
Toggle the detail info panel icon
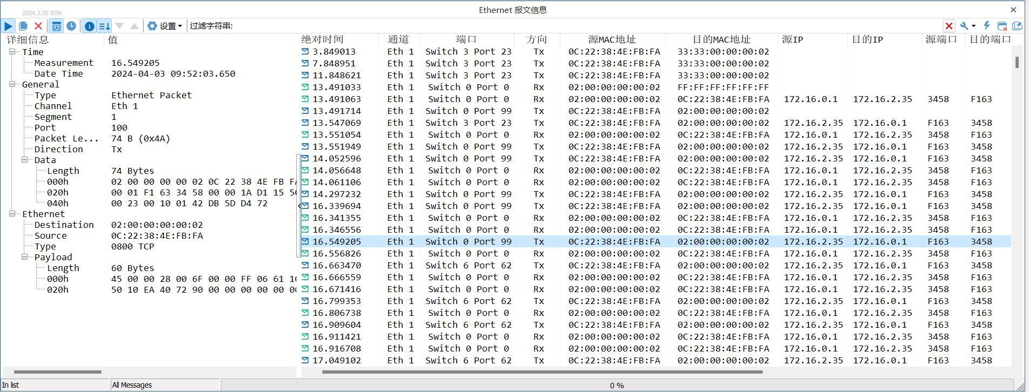[x=90, y=26]
